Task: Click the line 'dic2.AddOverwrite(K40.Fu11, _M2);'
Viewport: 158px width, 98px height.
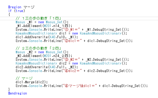Action: [47, 67]
